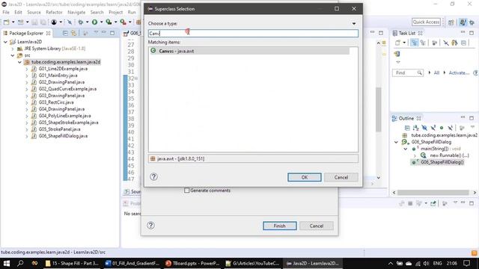
Task: Click the New wizard icon in Eclipse toolbar
Action: tap(6, 22)
